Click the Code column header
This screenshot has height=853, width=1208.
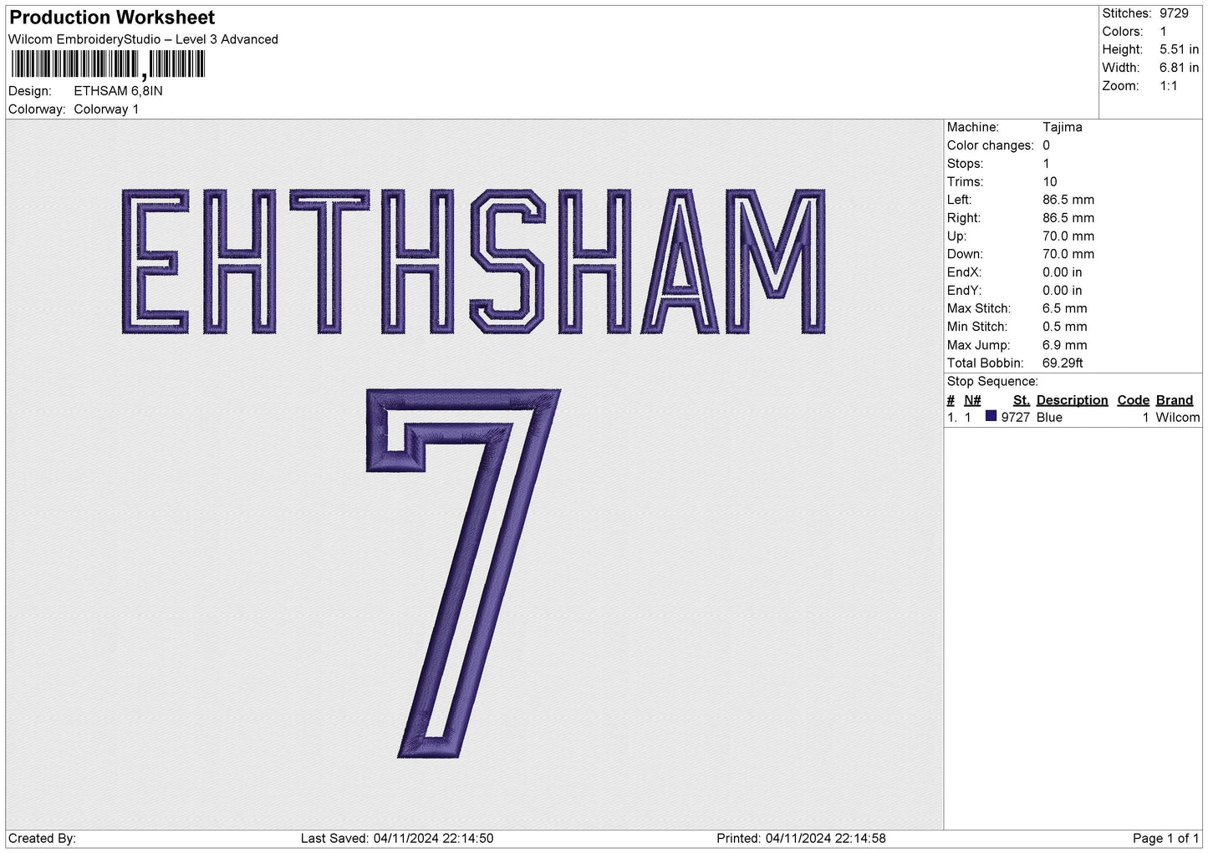pyautogui.click(x=1133, y=400)
